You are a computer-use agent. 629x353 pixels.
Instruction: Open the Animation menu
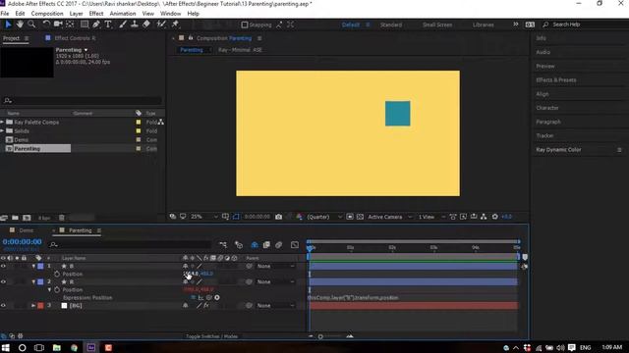[x=123, y=14]
